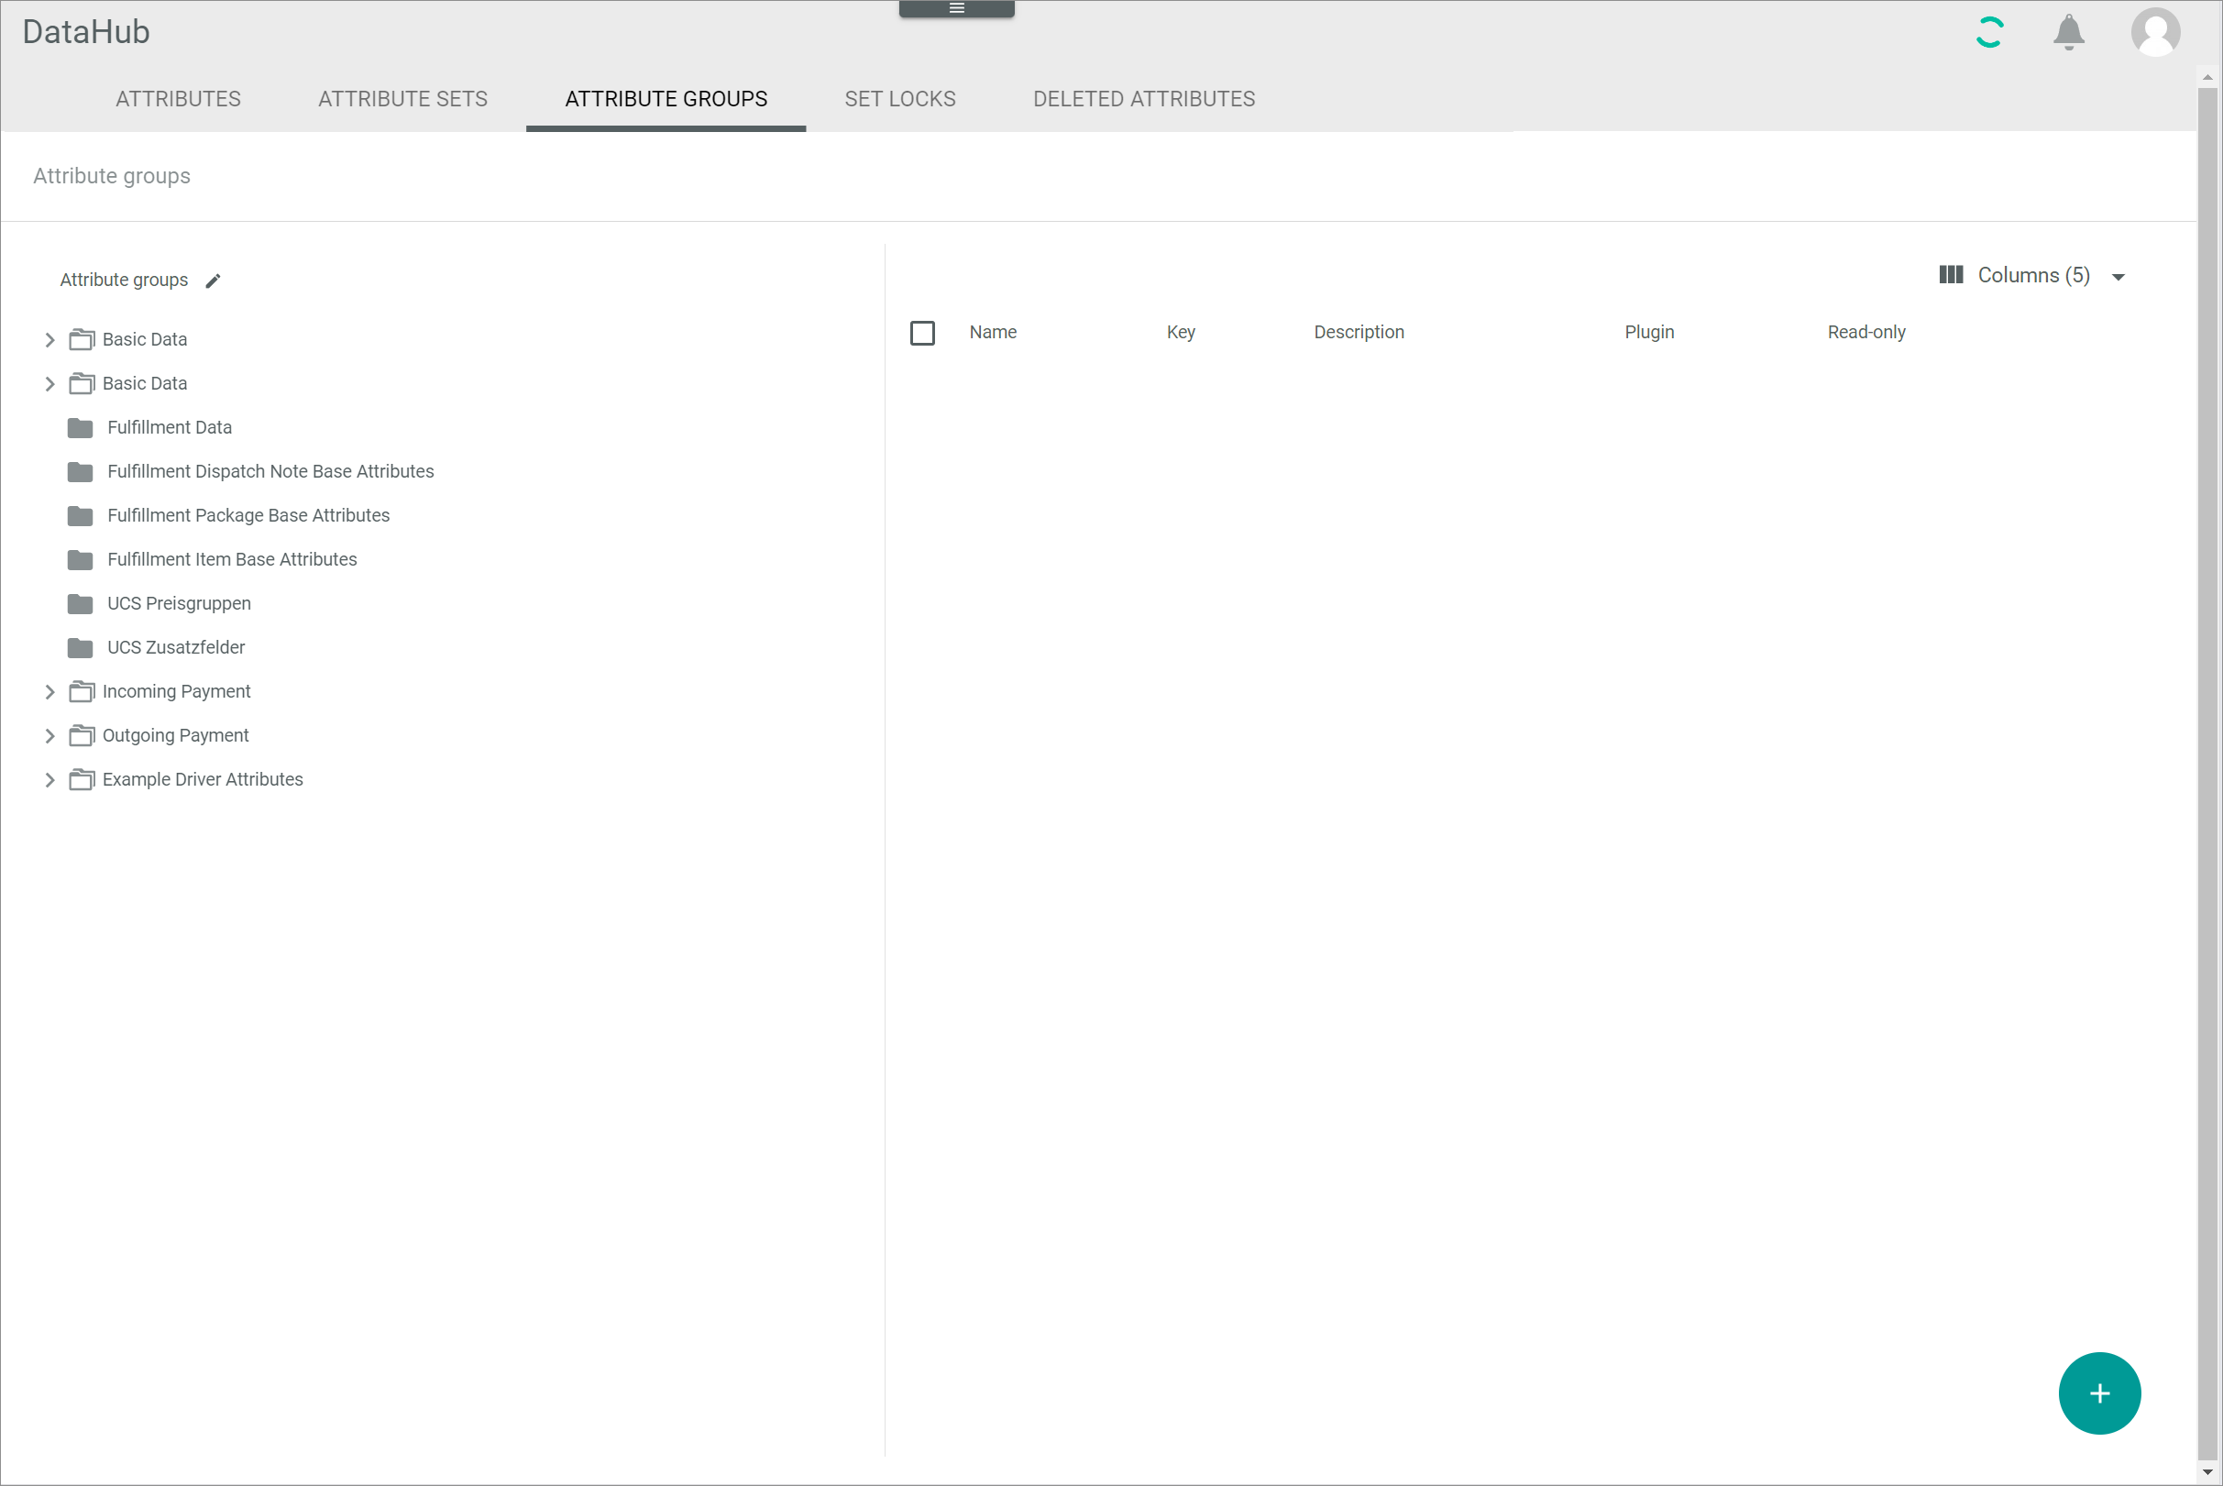Viewport: 2223px width, 1486px height.
Task: Switch to the ATTRIBUTES tab
Action: pyautogui.click(x=177, y=98)
